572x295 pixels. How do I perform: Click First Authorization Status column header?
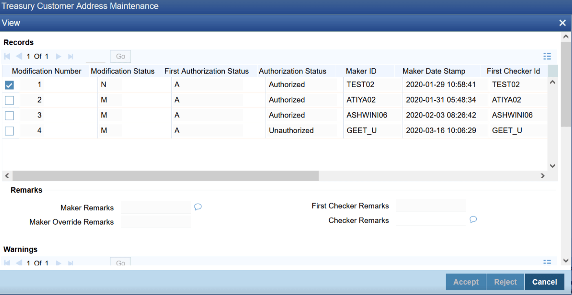click(207, 71)
